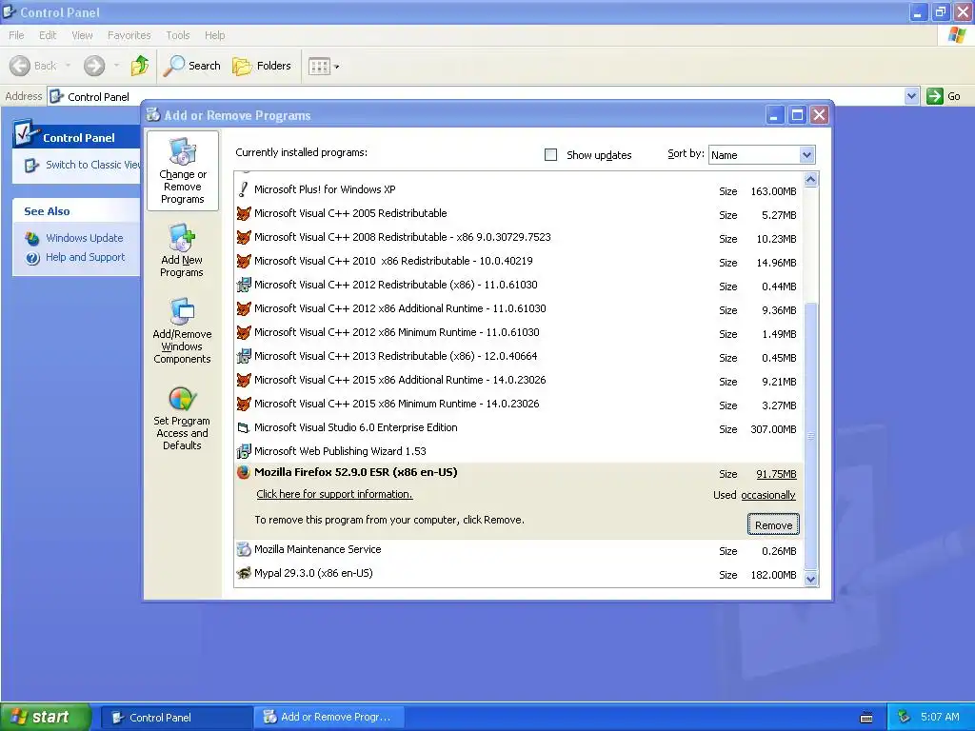Click the Visual Studio 6.0 Enterprise icon
The image size is (975, 731).
pyautogui.click(x=244, y=427)
